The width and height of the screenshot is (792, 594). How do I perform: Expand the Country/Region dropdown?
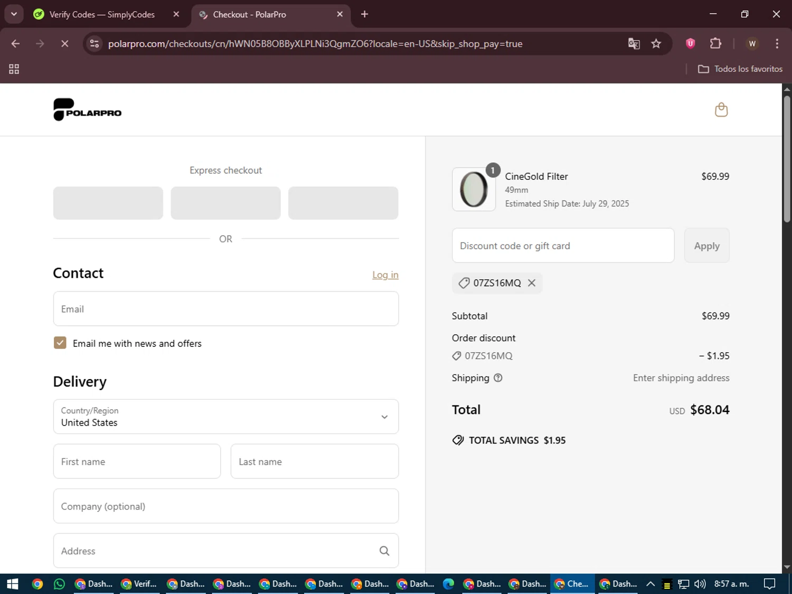(226, 417)
